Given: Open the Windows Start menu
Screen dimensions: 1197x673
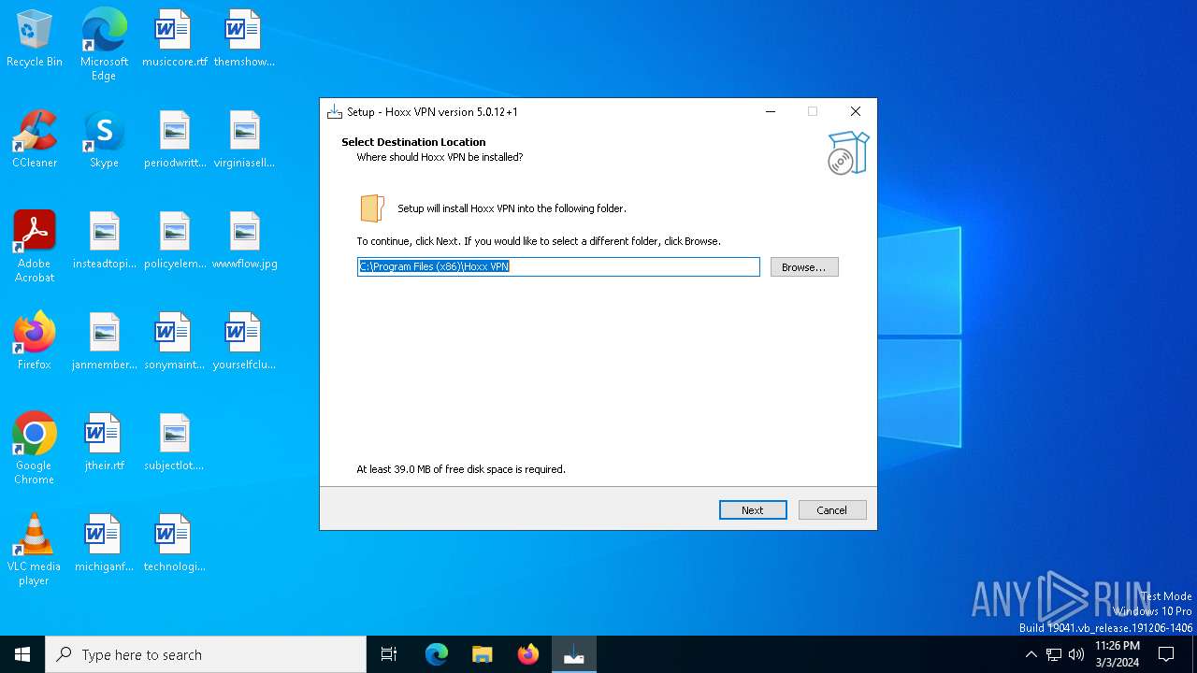Looking at the screenshot, I should click(x=22, y=654).
